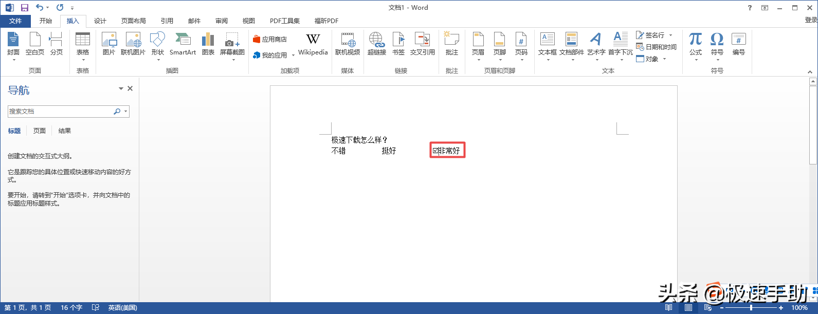Insert a page break (分页)
818x314 pixels.
coord(56,44)
